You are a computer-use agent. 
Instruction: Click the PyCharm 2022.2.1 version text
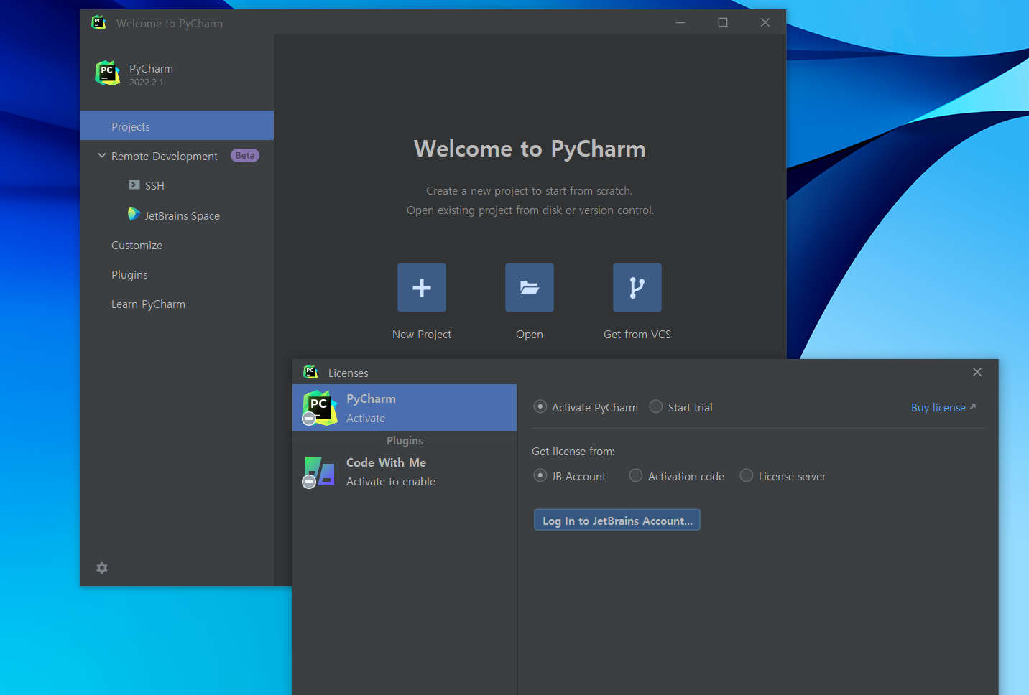pos(147,83)
